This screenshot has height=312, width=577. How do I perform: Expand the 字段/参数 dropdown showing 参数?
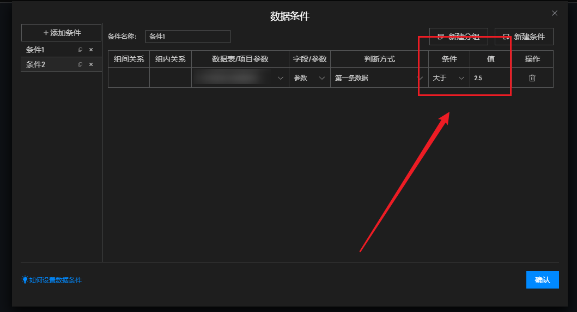click(309, 78)
